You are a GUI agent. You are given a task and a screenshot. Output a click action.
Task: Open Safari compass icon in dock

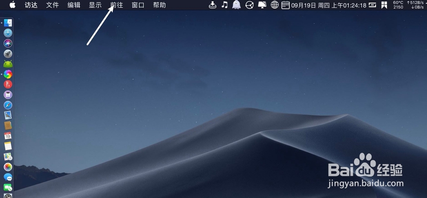tap(8, 105)
